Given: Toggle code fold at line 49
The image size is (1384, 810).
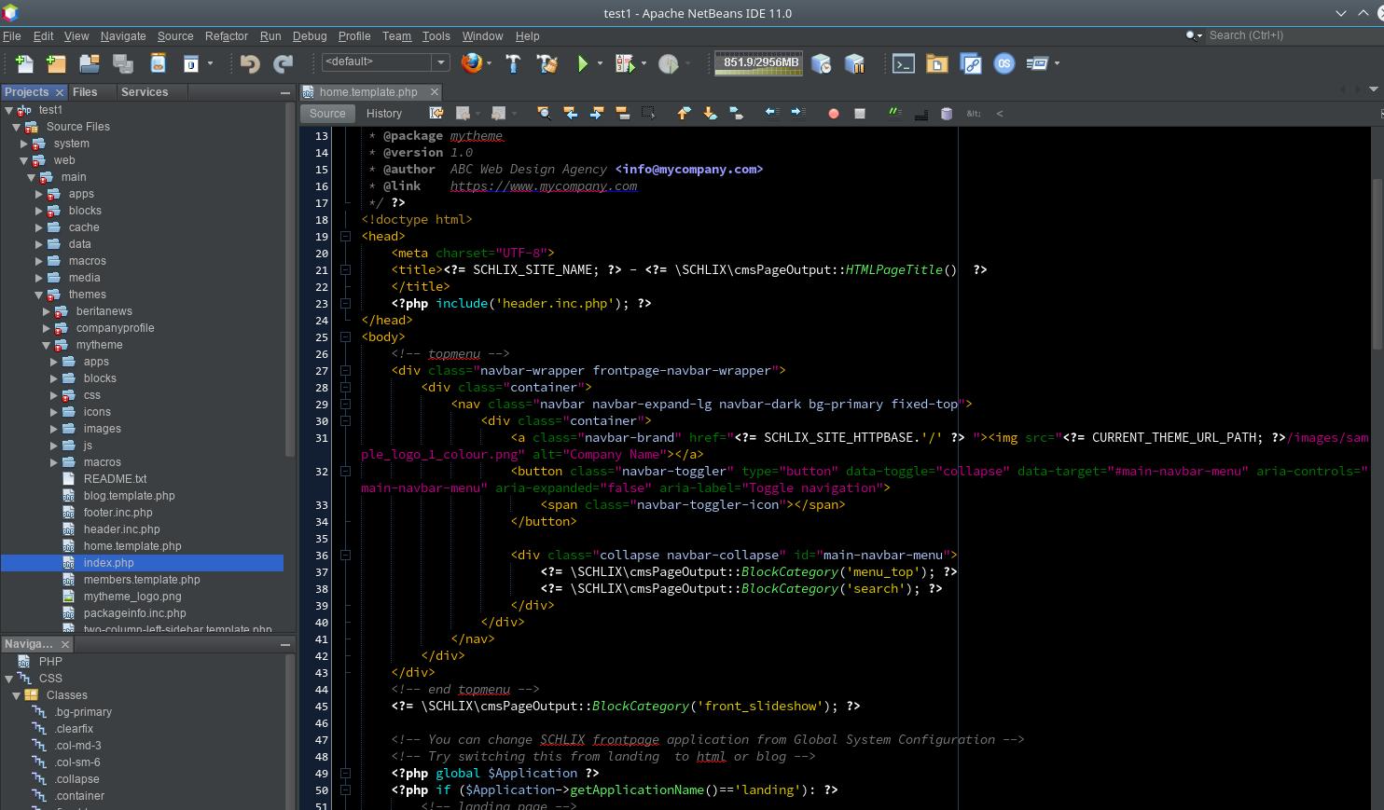Looking at the screenshot, I should 345,774.
